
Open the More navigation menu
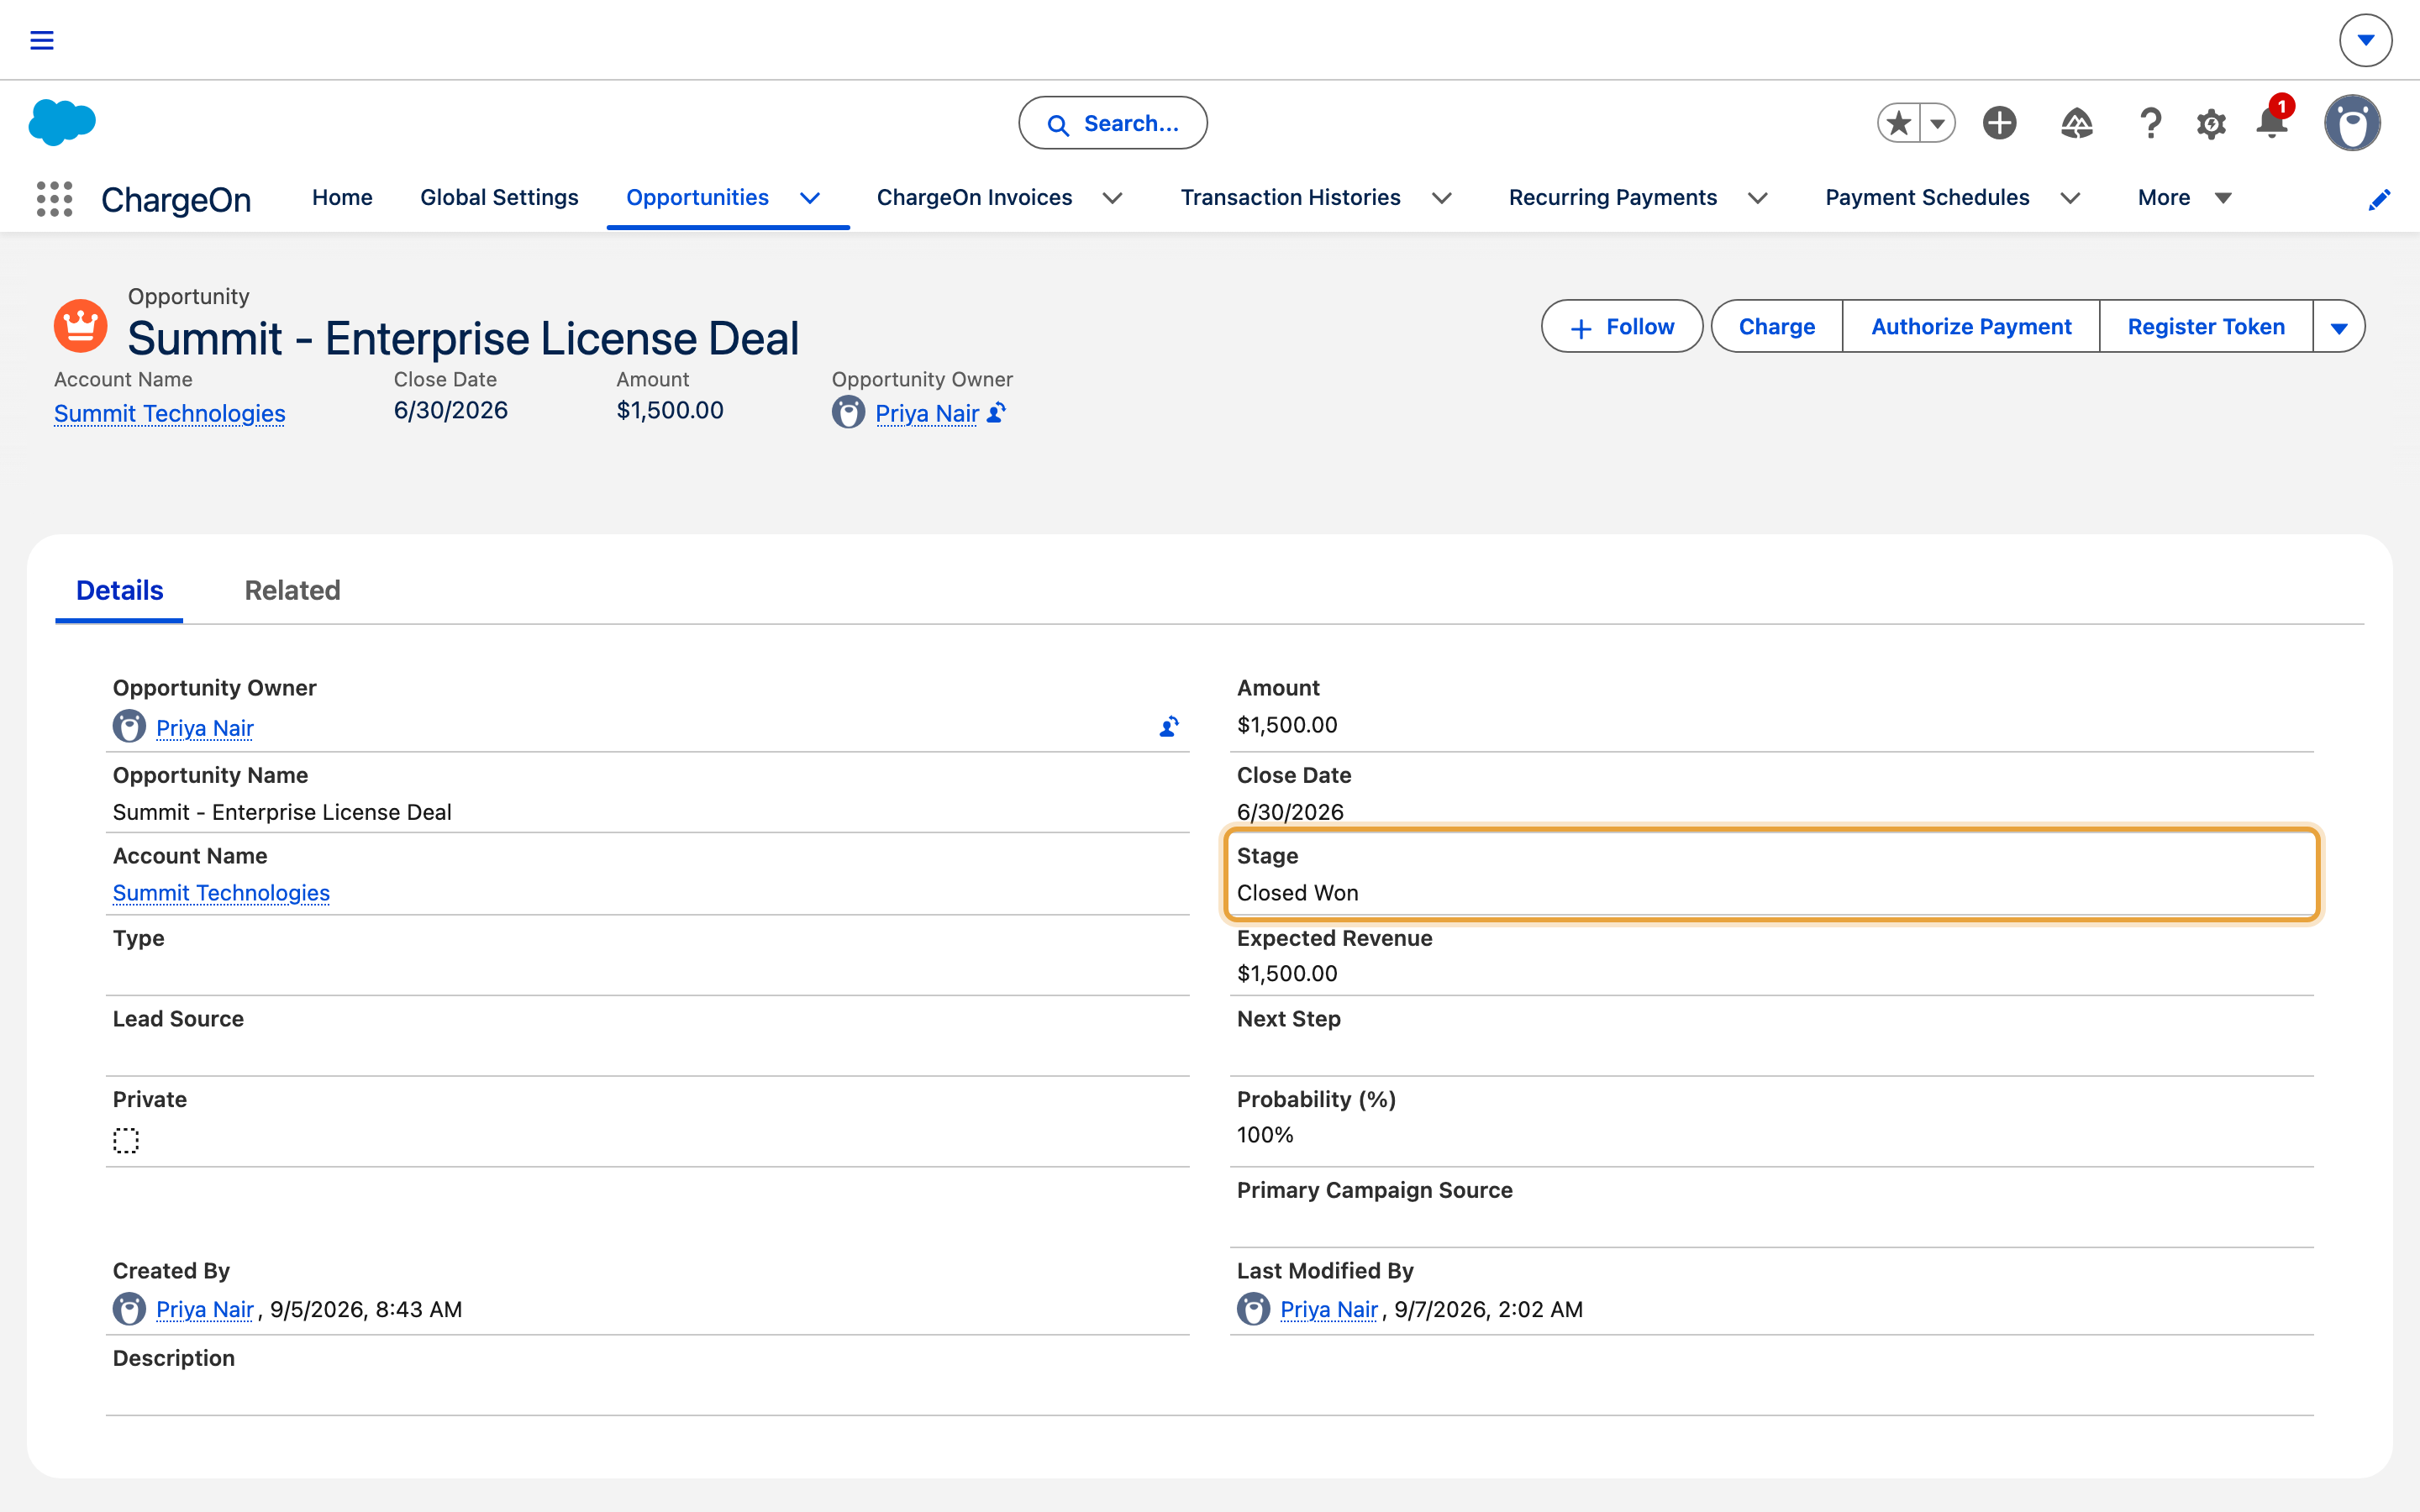[x=2184, y=198]
